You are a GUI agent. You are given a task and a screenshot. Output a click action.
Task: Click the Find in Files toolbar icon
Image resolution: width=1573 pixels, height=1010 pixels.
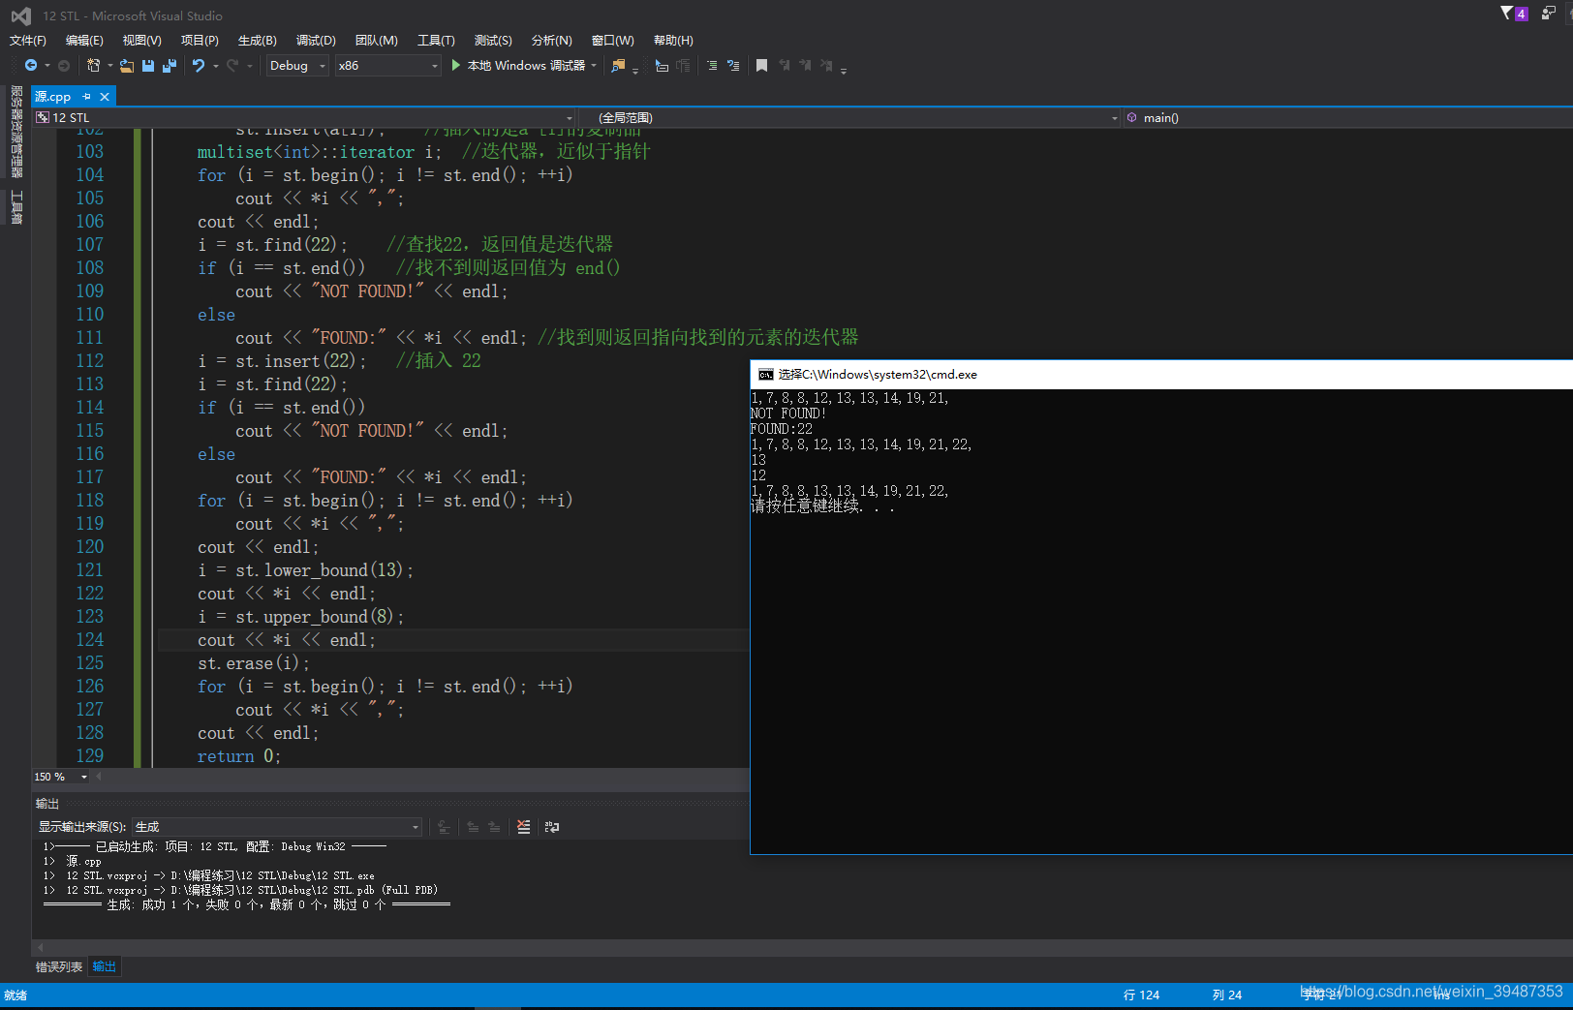618,66
